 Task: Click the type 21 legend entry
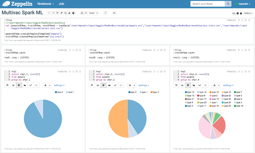[190, 99]
